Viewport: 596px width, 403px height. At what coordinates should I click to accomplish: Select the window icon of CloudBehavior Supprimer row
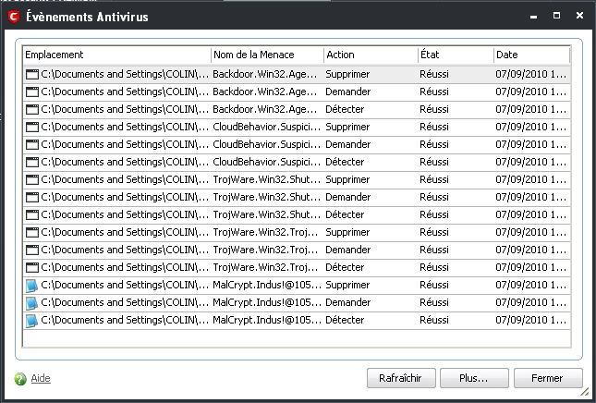32,127
